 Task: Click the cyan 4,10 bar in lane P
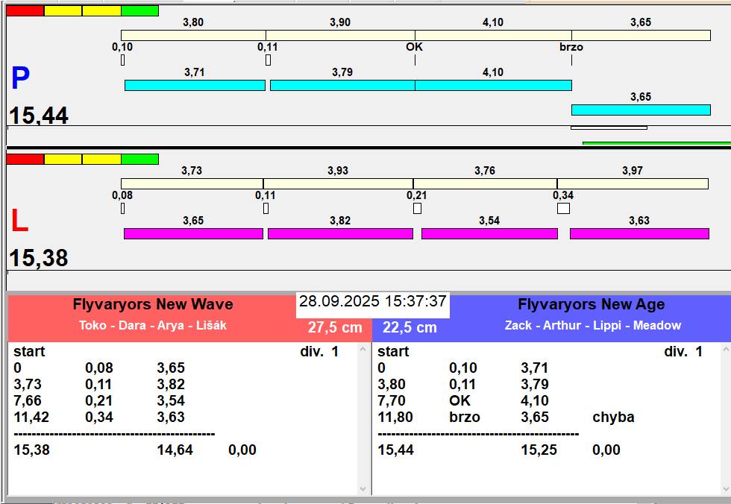(x=493, y=86)
